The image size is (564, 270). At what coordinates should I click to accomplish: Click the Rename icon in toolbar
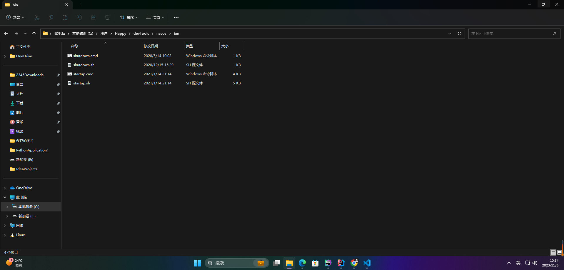coord(79,17)
